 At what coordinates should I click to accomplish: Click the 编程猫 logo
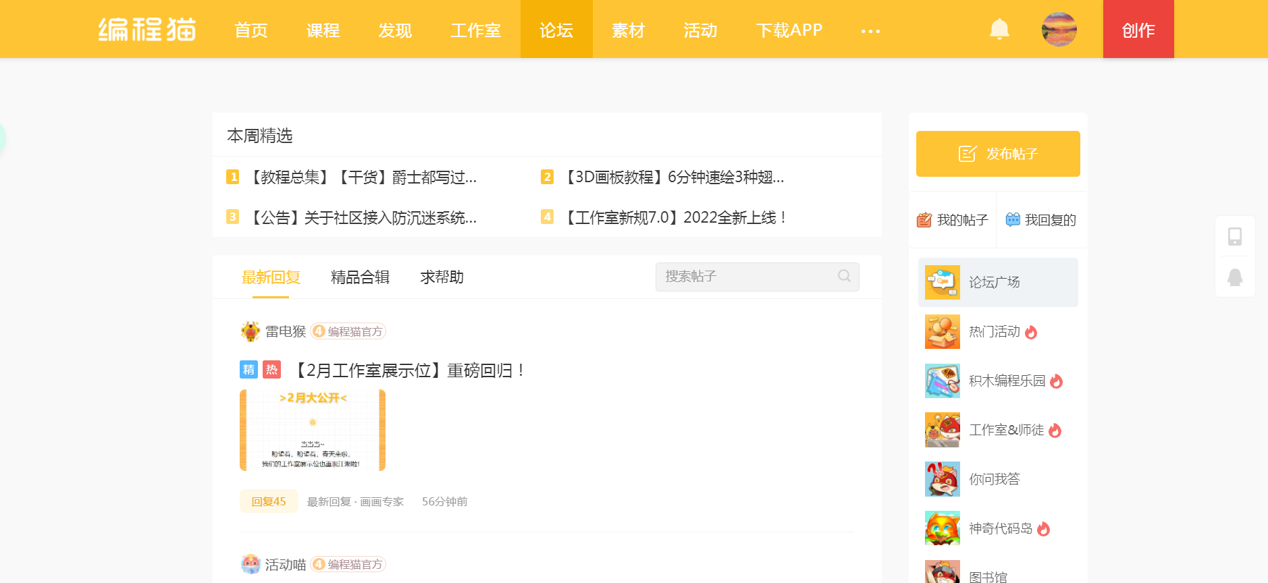[x=147, y=30]
